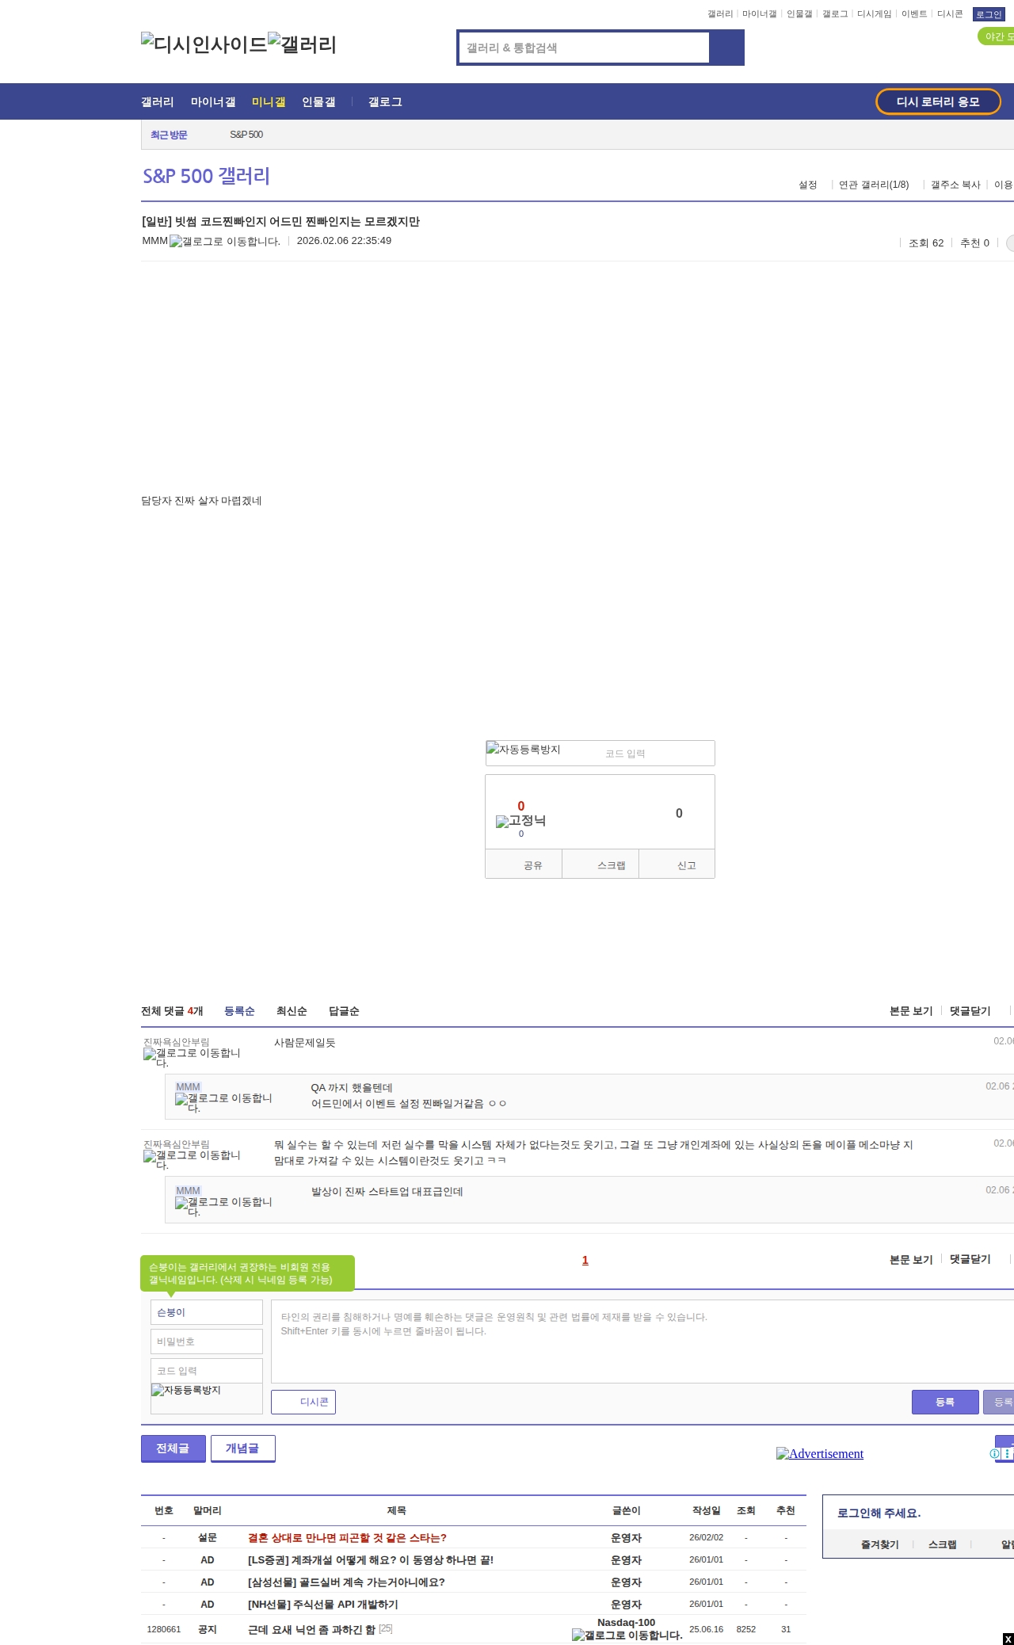This screenshot has height=1645, width=1014.
Task: Click the 갤주소 복사 link
Action: [x=955, y=185]
